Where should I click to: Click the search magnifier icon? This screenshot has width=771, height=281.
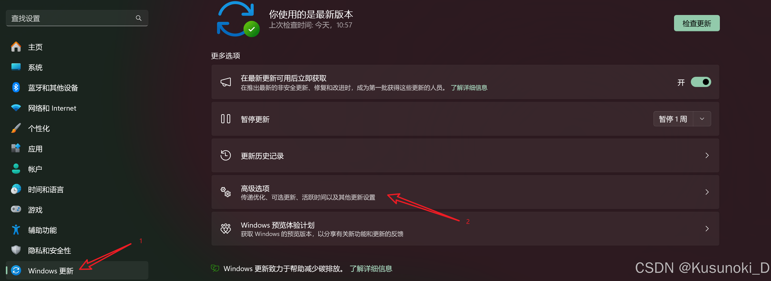[x=138, y=18]
